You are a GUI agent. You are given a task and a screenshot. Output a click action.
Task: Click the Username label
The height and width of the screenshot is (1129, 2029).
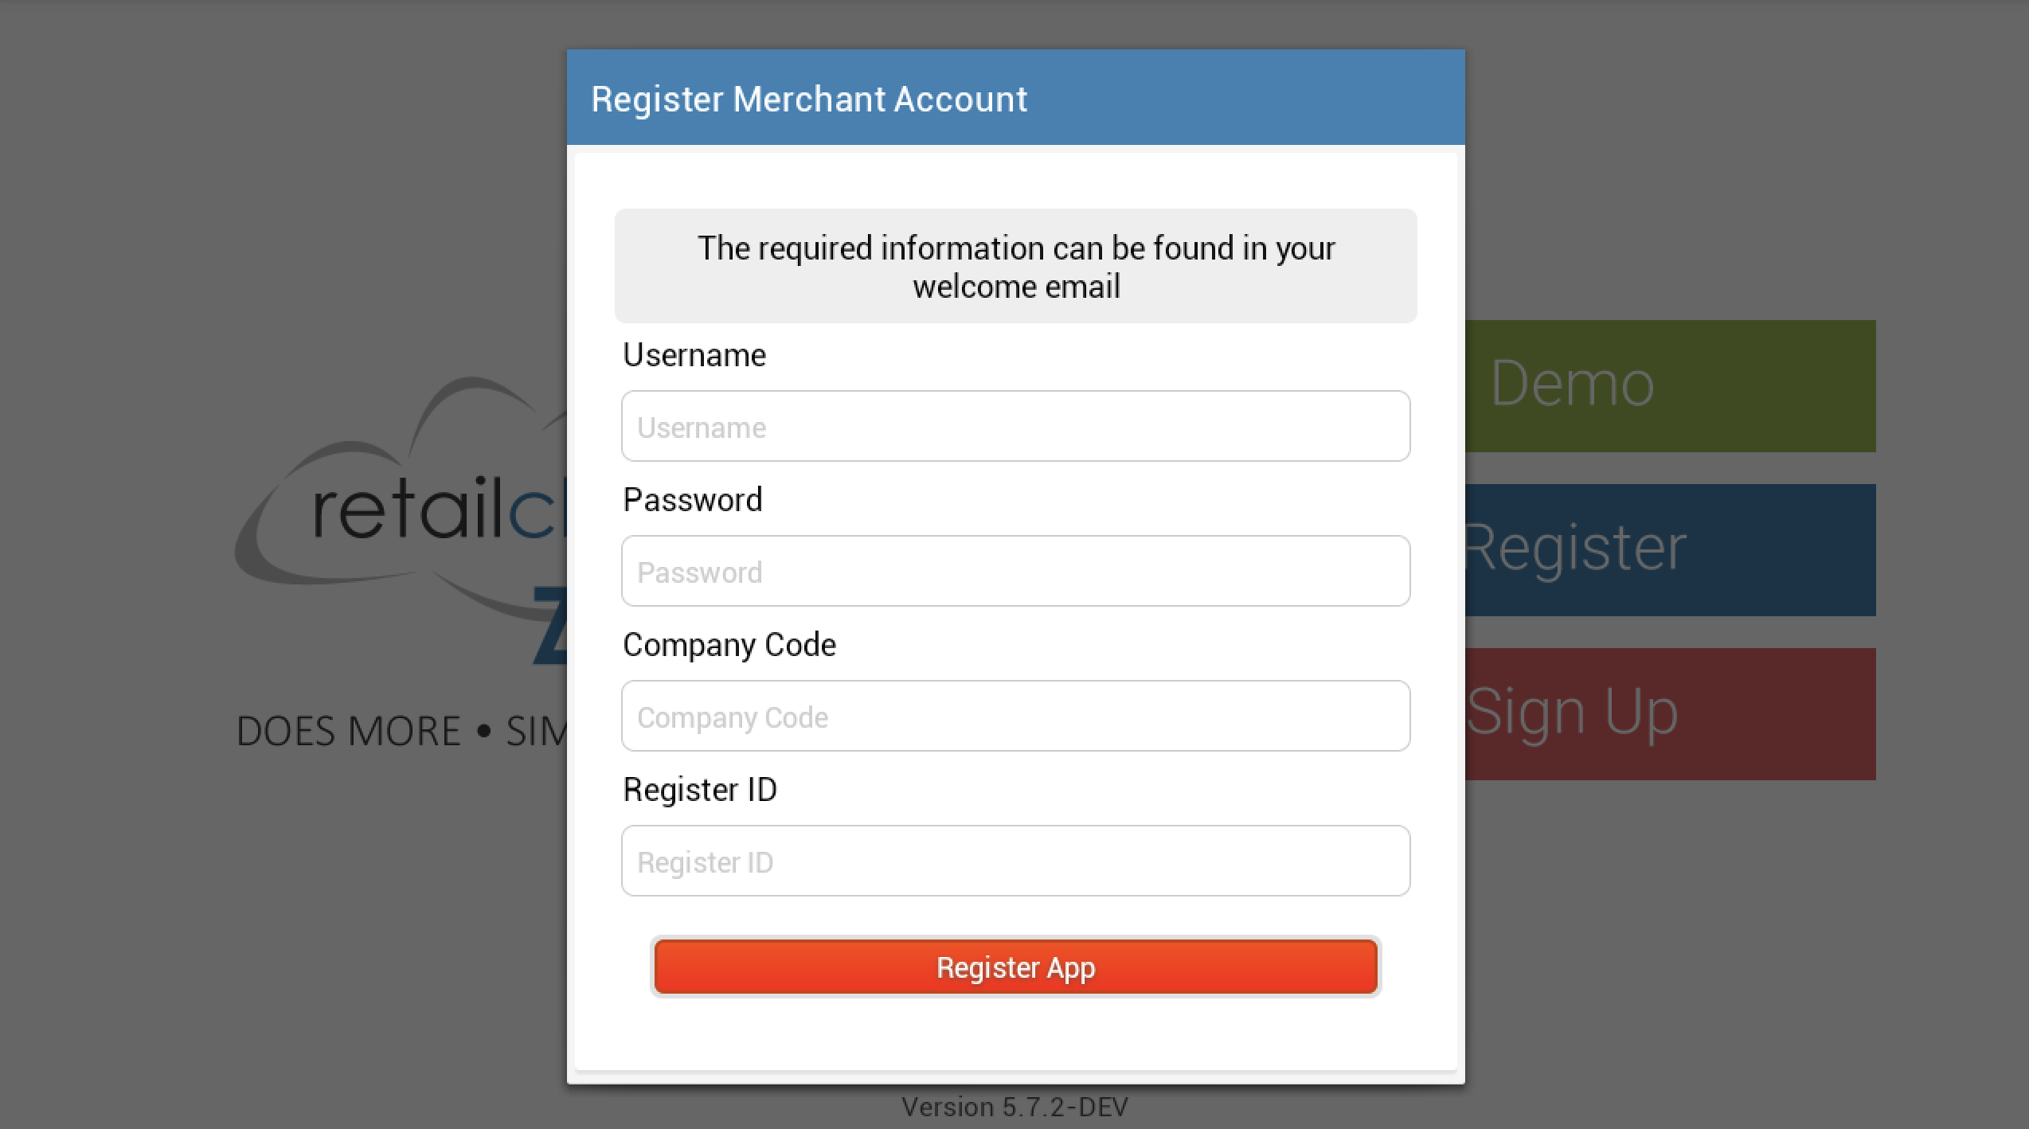pos(694,355)
